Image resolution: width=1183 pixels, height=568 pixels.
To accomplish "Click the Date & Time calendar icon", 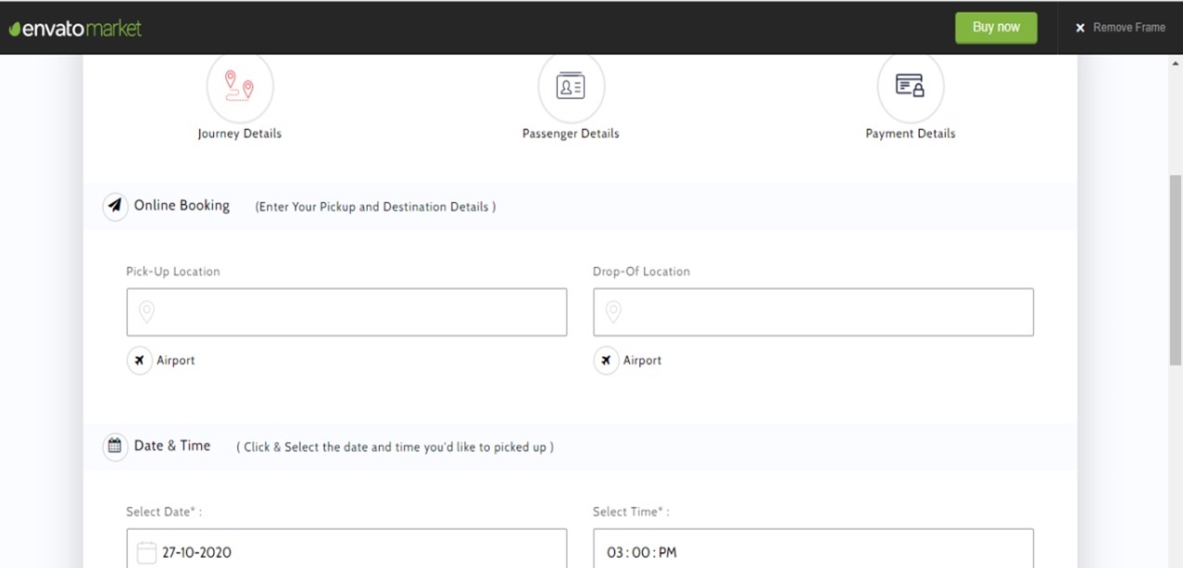I will (115, 446).
